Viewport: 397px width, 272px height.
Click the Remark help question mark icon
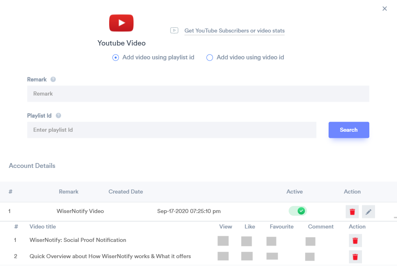click(53, 79)
